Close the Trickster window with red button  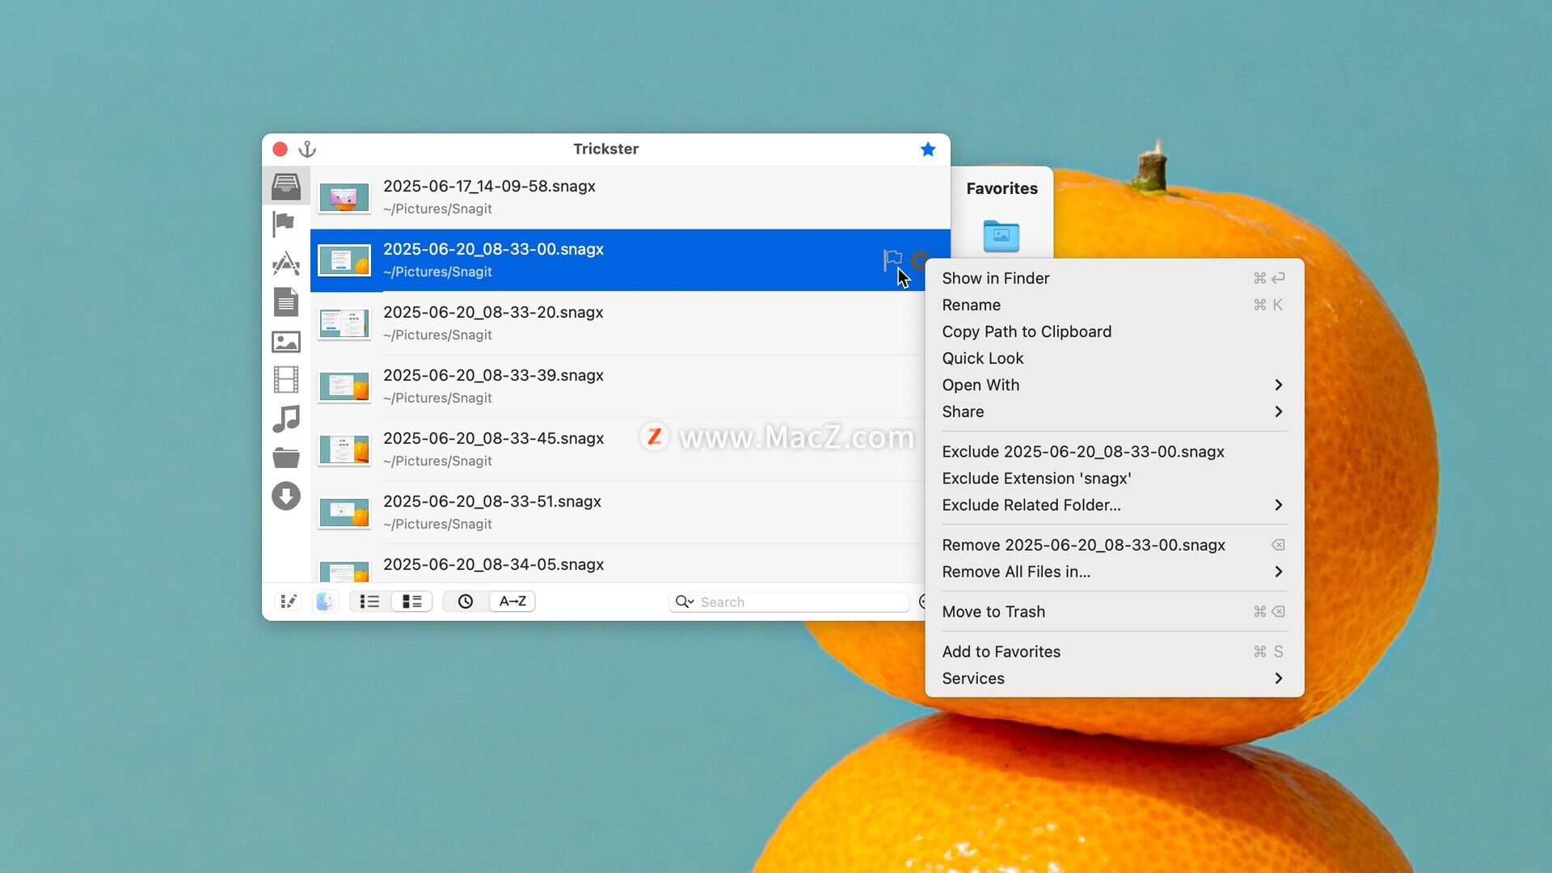pos(280,149)
